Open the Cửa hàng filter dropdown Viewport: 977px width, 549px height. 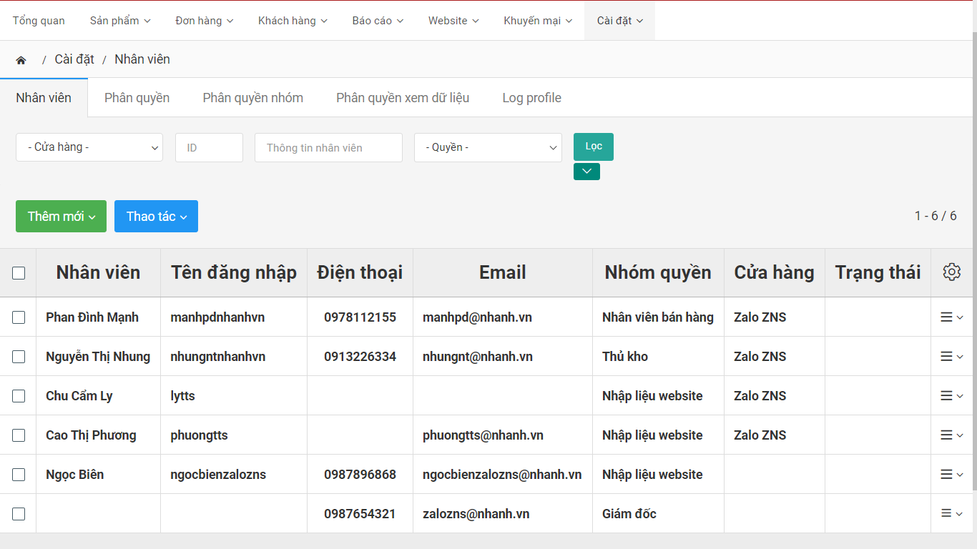pyautogui.click(x=89, y=147)
